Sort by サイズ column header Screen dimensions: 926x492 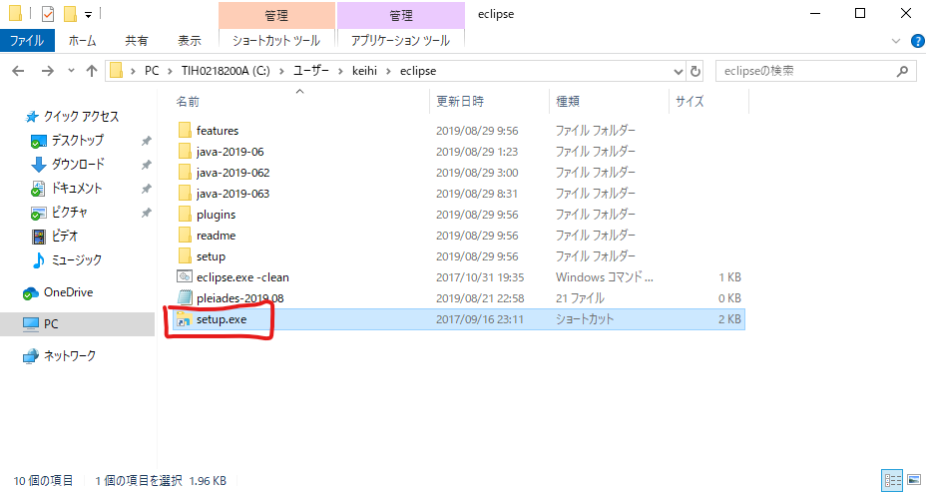pyautogui.click(x=690, y=102)
